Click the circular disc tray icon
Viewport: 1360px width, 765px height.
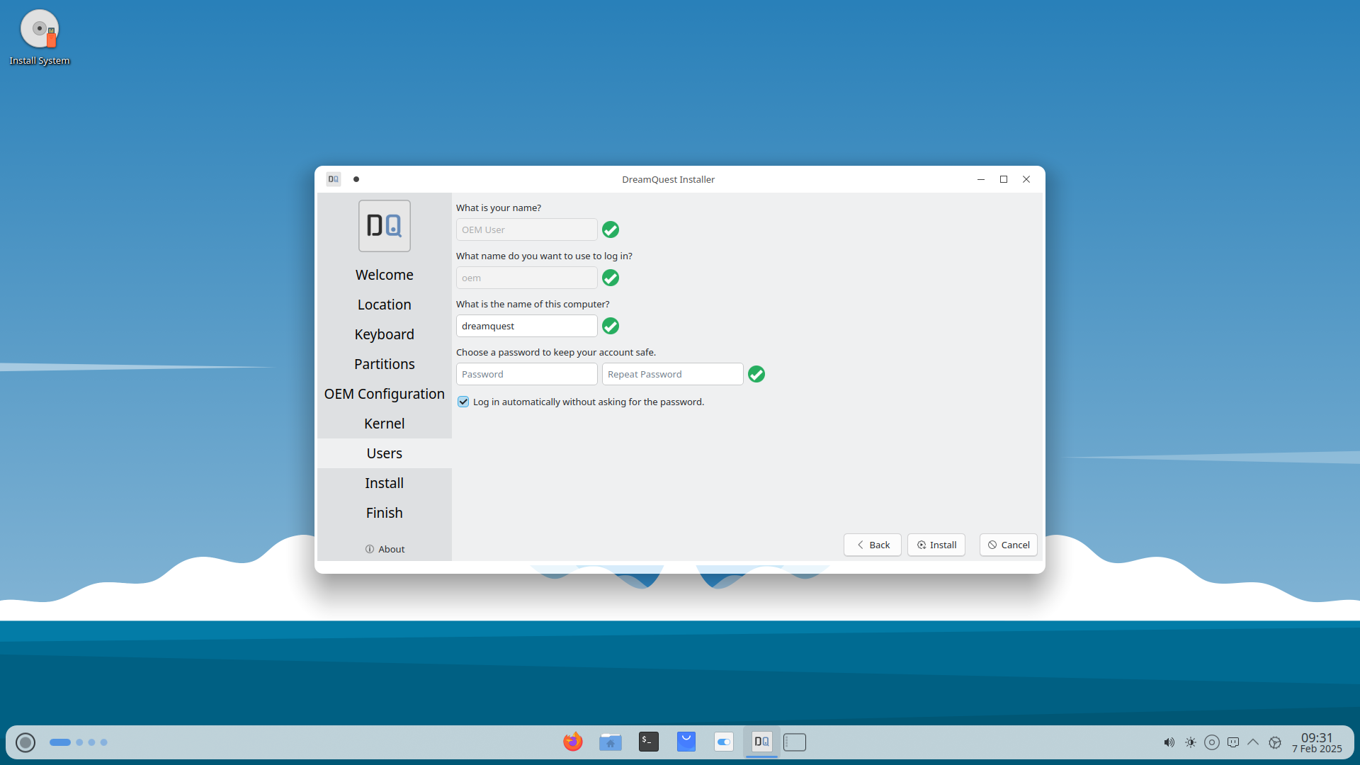click(1212, 742)
